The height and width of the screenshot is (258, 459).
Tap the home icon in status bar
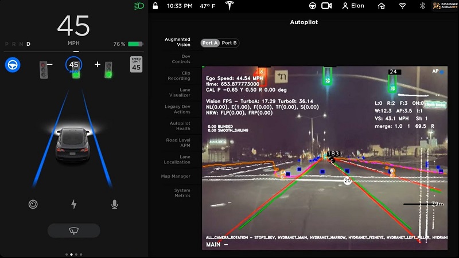tap(382, 6)
